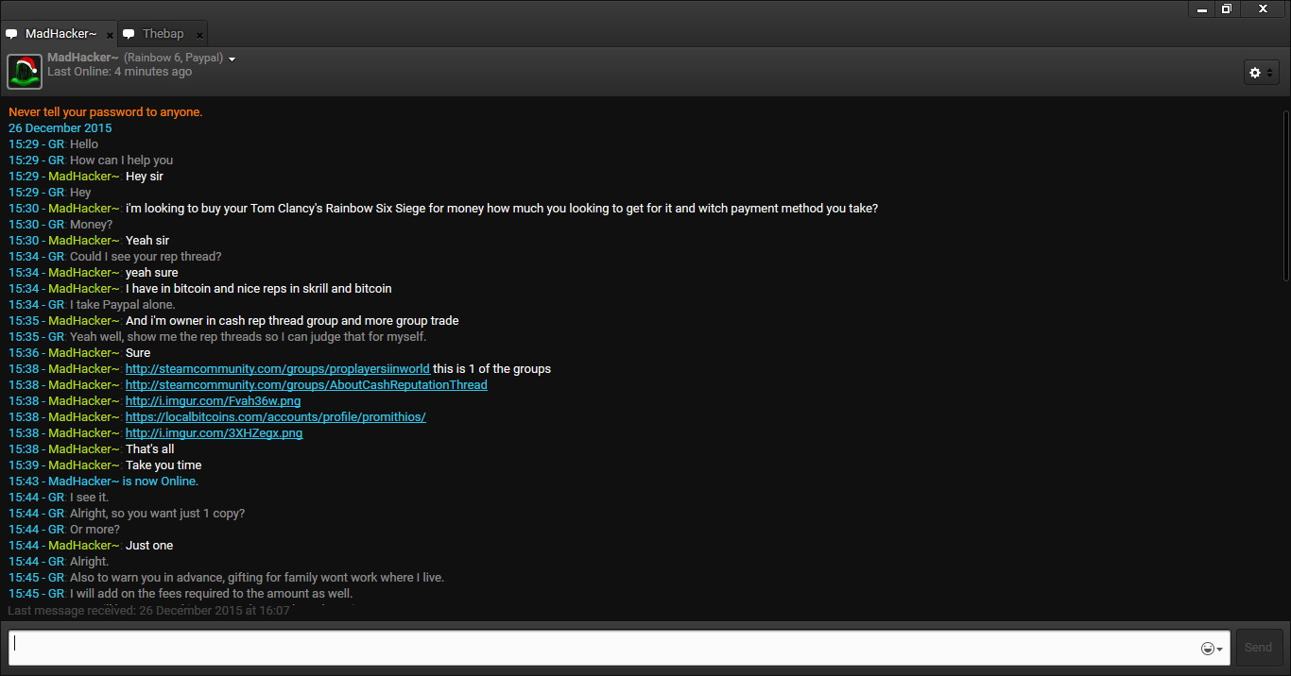This screenshot has width=1291, height=676.
Task: Click the 'MadHacker~ is now Online.' line
Action: (124, 482)
